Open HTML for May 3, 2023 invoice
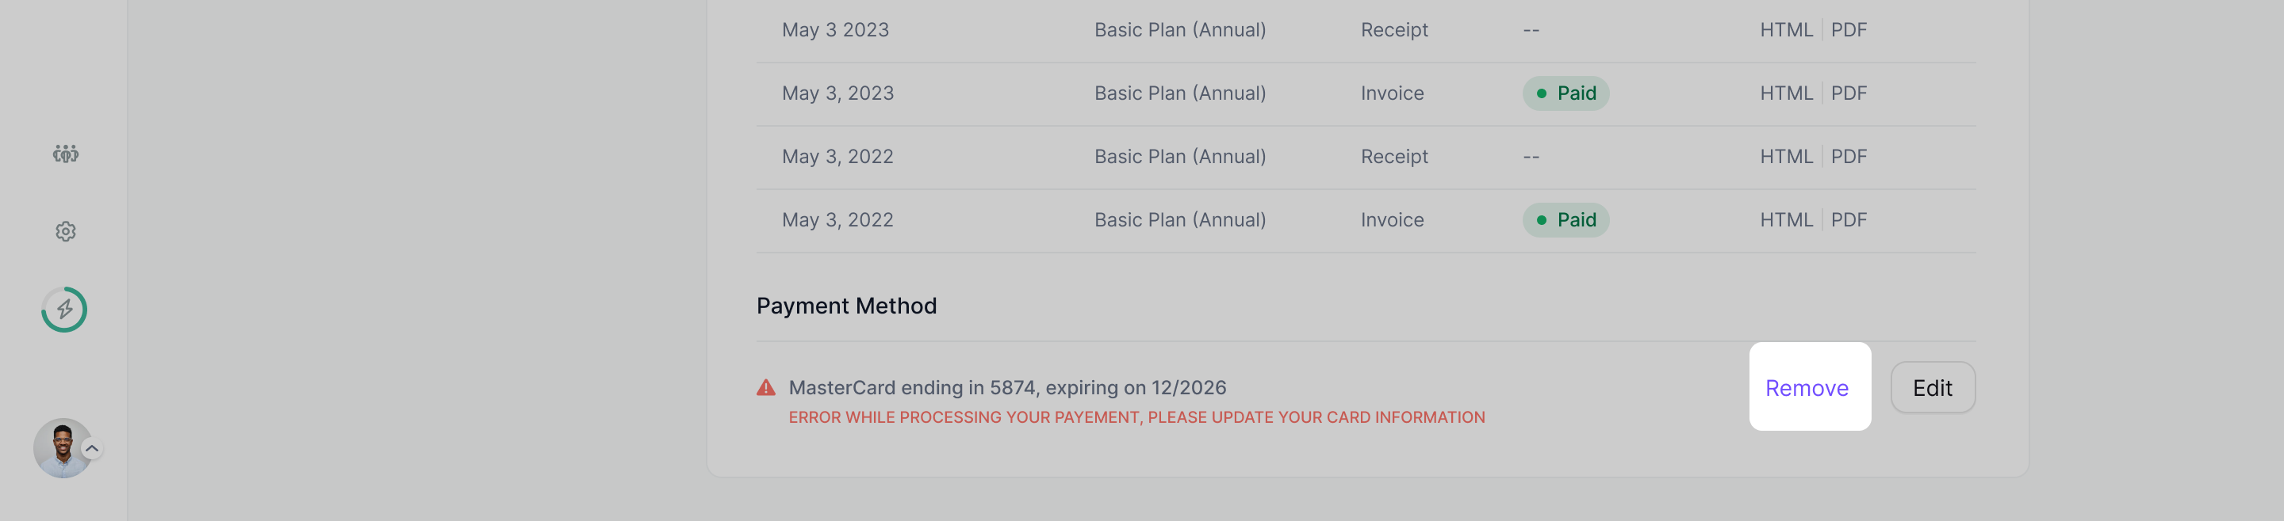The width and height of the screenshot is (2284, 521). (1786, 93)
